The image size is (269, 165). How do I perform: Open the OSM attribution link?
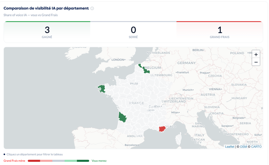pos(243,147)
